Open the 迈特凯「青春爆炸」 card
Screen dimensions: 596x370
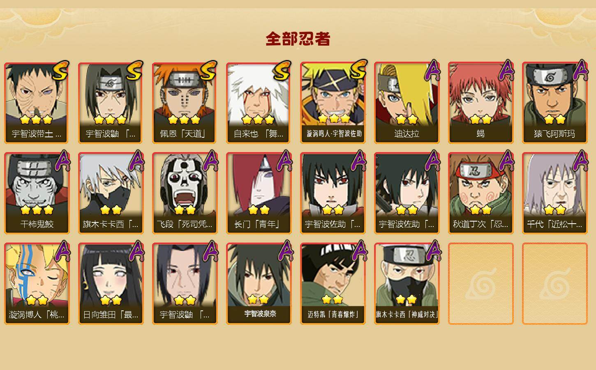coord(333,284)
